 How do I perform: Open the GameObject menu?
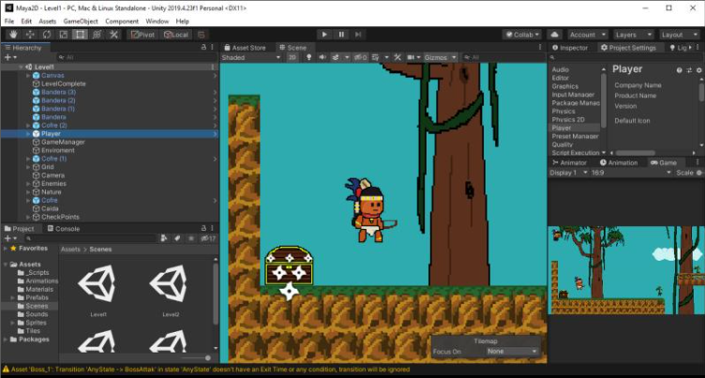click(x=82, y=21)
